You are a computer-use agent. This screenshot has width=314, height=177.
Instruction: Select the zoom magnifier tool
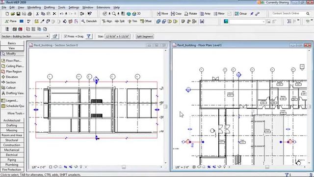point(114,14)
